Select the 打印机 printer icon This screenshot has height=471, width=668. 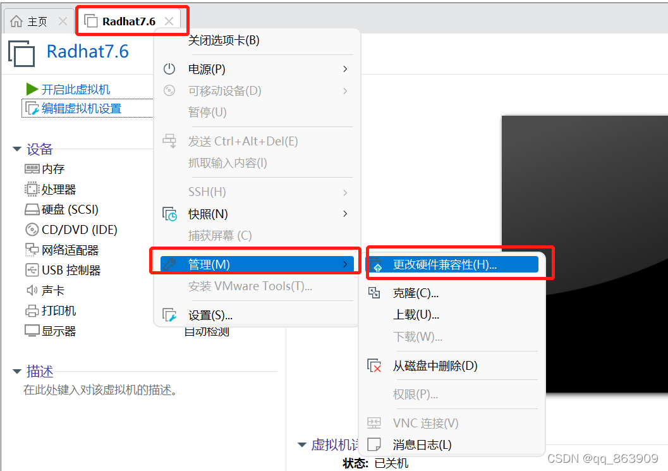tap(32, 310)
